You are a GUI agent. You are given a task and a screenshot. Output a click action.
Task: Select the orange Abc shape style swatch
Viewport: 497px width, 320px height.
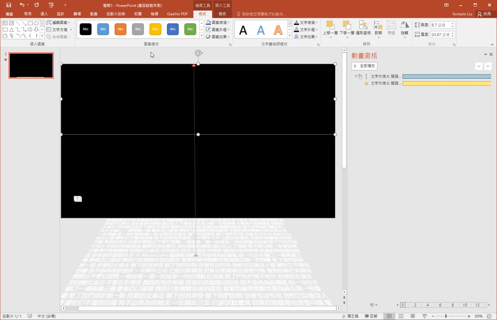[121, 29]
